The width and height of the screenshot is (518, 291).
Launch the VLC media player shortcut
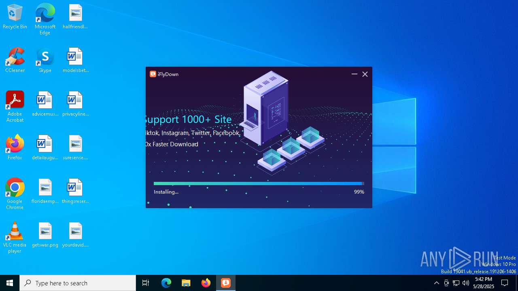pyautogui.click(x=15, y=238)
